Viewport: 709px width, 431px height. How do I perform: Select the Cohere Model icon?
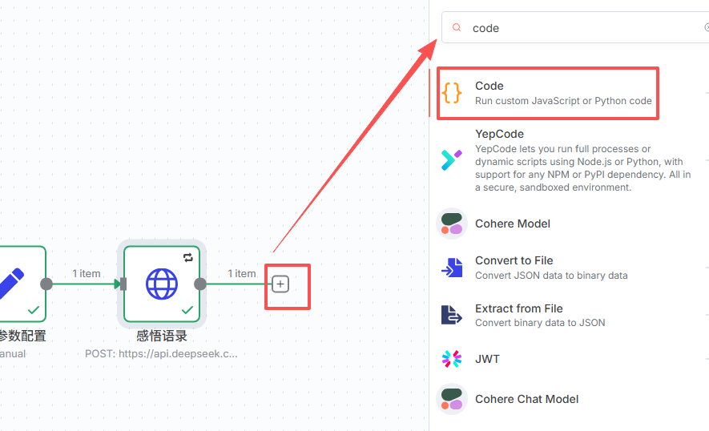(452, 224)
